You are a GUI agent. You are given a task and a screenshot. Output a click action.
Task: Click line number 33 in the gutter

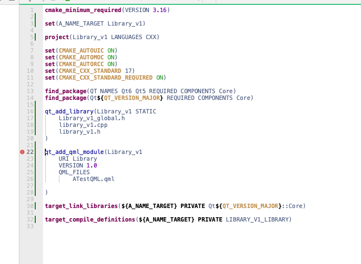[30, 226]
